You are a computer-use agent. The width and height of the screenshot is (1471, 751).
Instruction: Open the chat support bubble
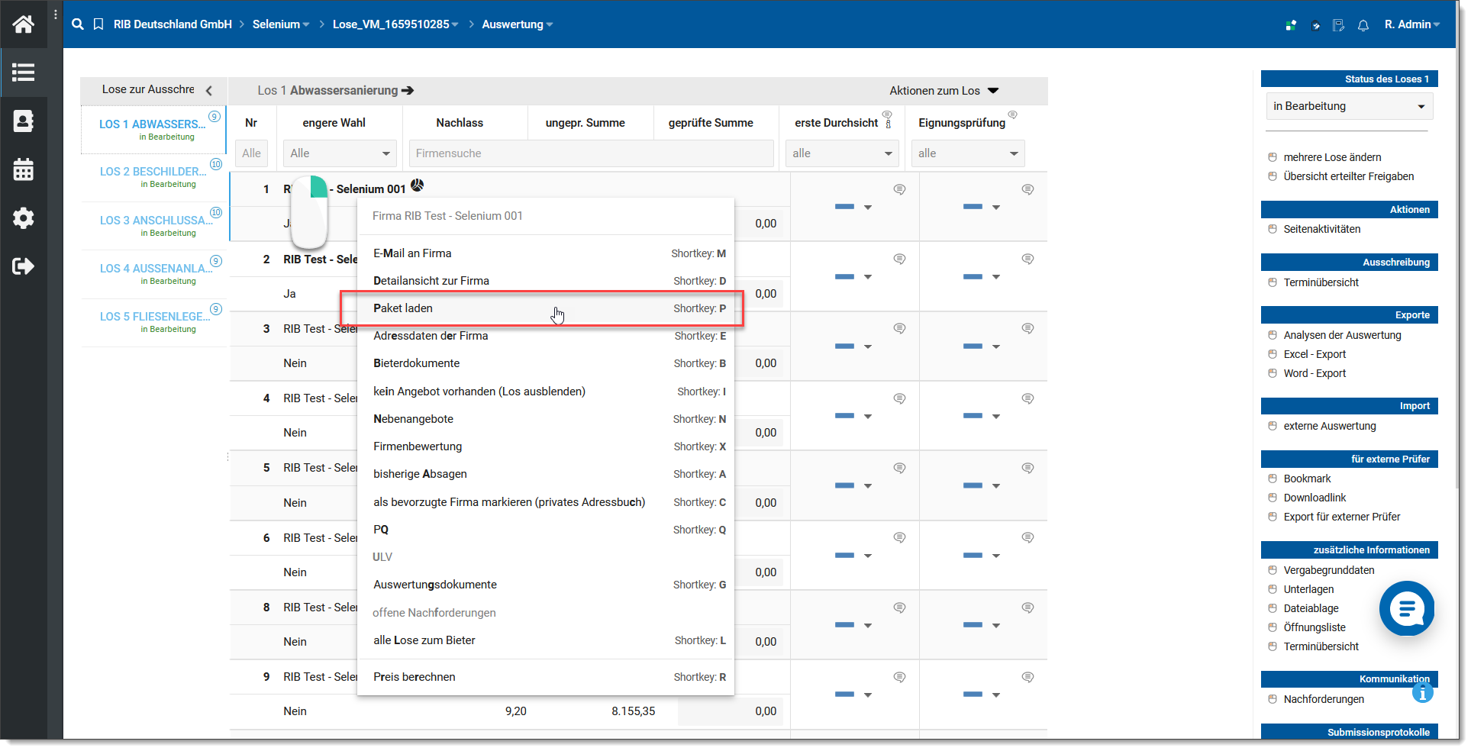(1406, 608)
